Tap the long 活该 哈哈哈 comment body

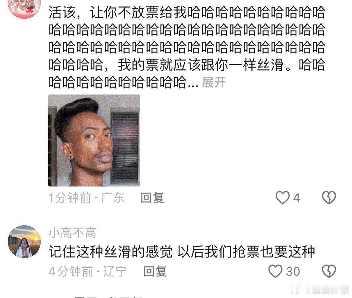pyautogui.click(x=187, y=47)
